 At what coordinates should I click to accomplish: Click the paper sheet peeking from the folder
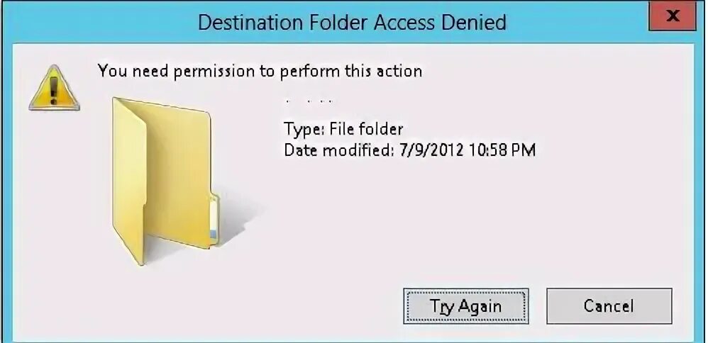point(214,220)
